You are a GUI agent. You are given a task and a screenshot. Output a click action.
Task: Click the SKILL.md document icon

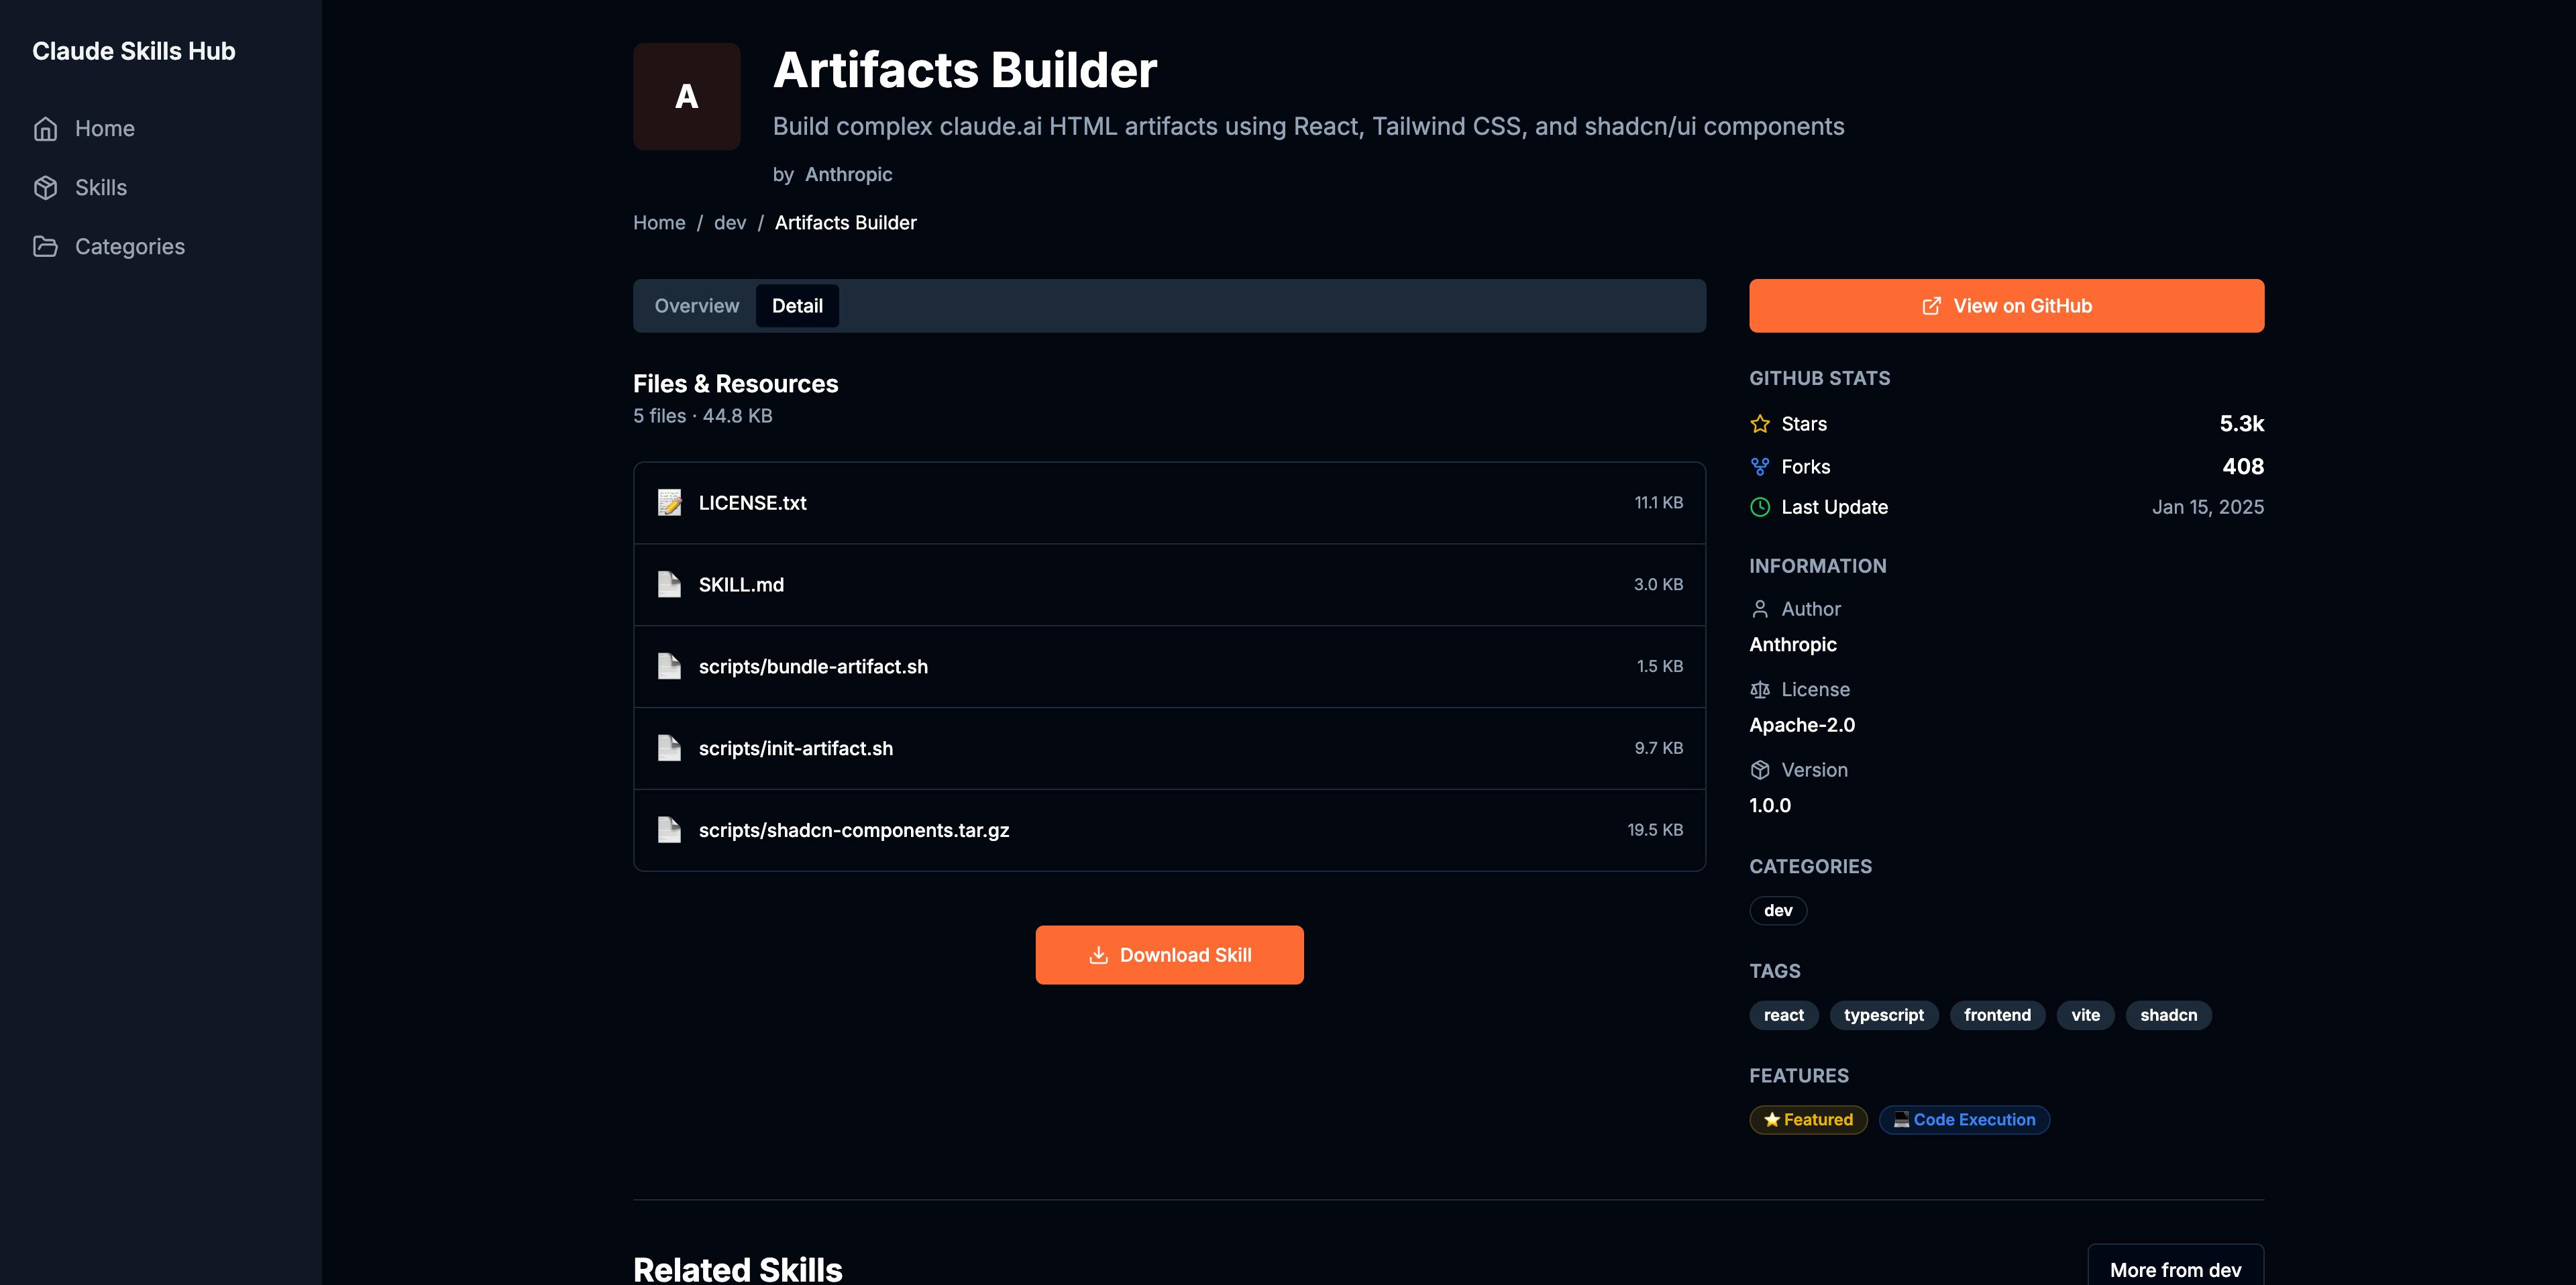(669, 585)
